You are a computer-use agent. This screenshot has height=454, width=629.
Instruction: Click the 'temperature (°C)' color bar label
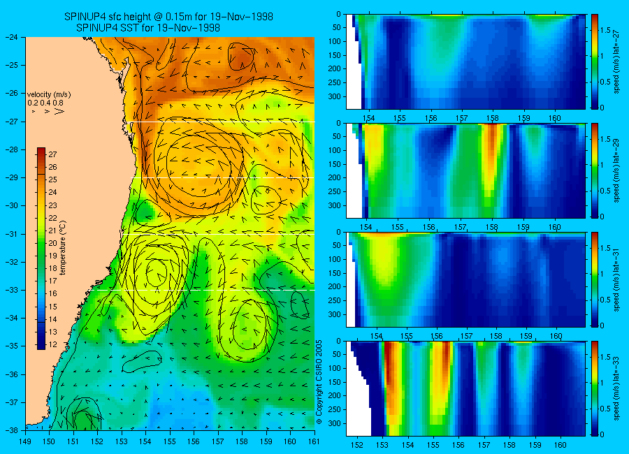point(63,247)
